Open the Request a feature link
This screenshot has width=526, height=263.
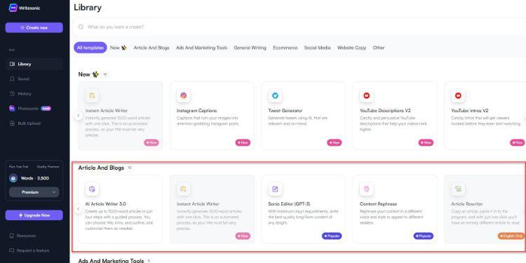33,250
